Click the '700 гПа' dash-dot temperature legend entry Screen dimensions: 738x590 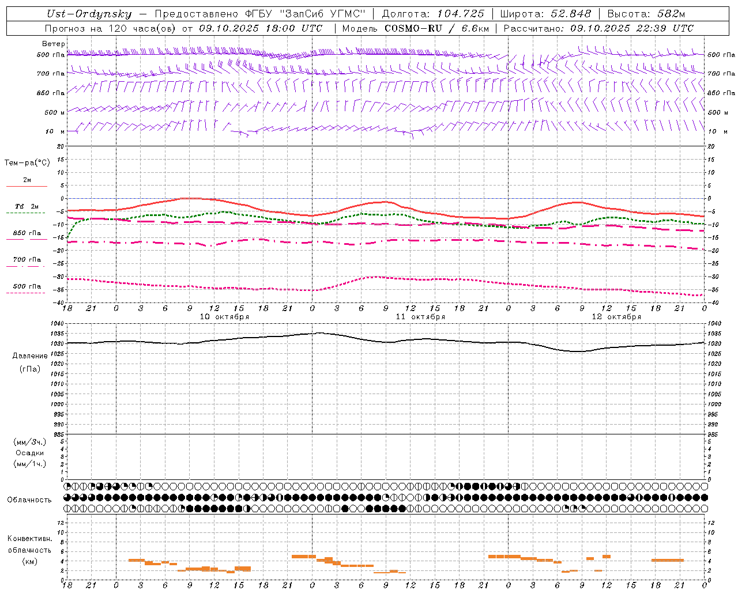click(x=27, y=263)
